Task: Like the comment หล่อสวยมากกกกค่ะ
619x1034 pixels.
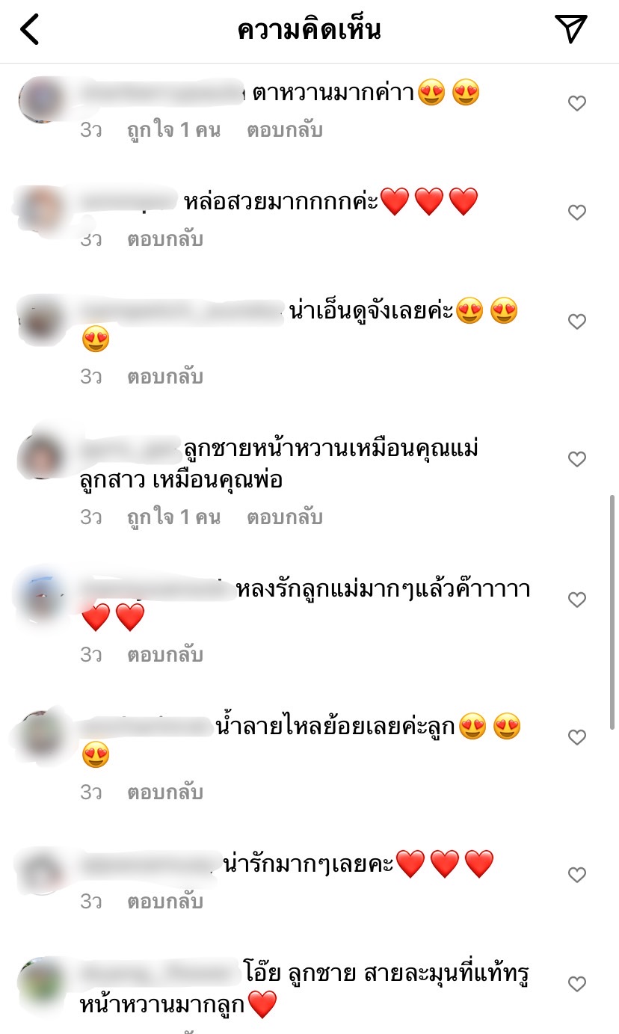Action: click(577, 213)
